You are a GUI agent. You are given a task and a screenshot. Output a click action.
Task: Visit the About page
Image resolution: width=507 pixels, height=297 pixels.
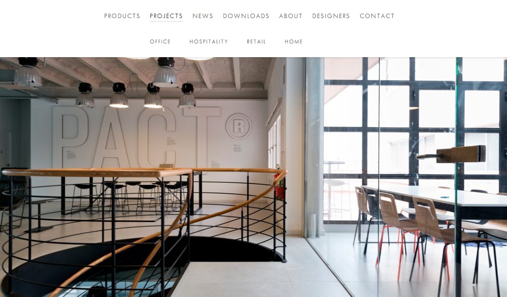pyautogui.click(x=291, y=16)
